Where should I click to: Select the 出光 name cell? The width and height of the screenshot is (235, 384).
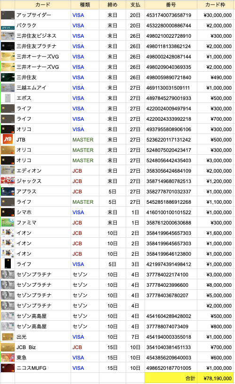click(x=43, y=337)
